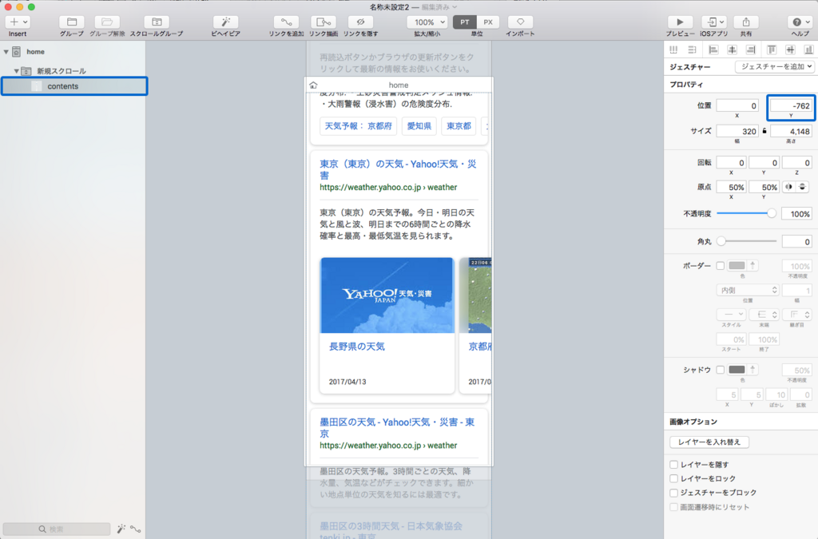The width and height of the screenshot is (818, 539).
Task: Align layers to vertical middle
Action: pos(790,50)
